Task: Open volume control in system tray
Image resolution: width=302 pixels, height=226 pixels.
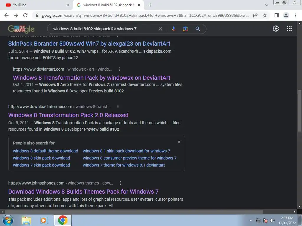Action: [272, 221]
